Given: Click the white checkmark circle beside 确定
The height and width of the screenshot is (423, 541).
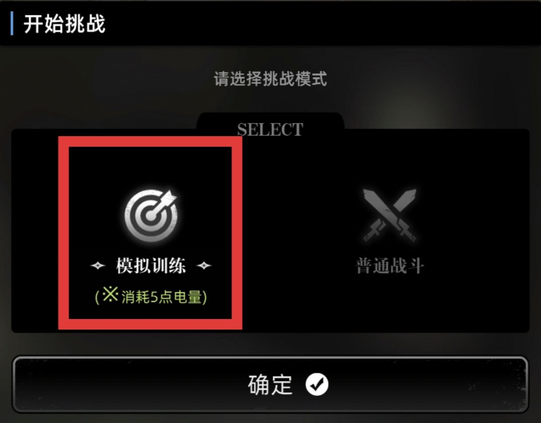Looking at the screenshot, I should coord(317,384).
